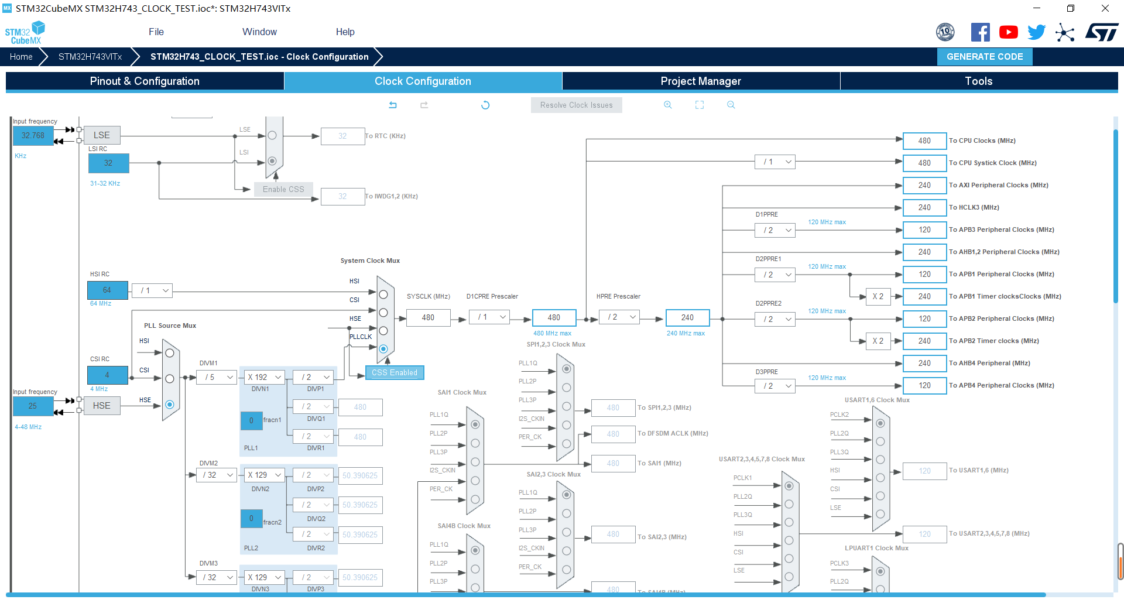Select HSI in System Clock Mux
This screenshot has height=603, width=1124.
(x=383, y=294)
